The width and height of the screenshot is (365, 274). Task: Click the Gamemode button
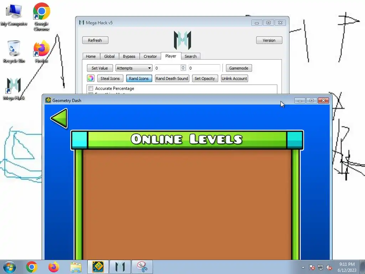tap(238, 68)
